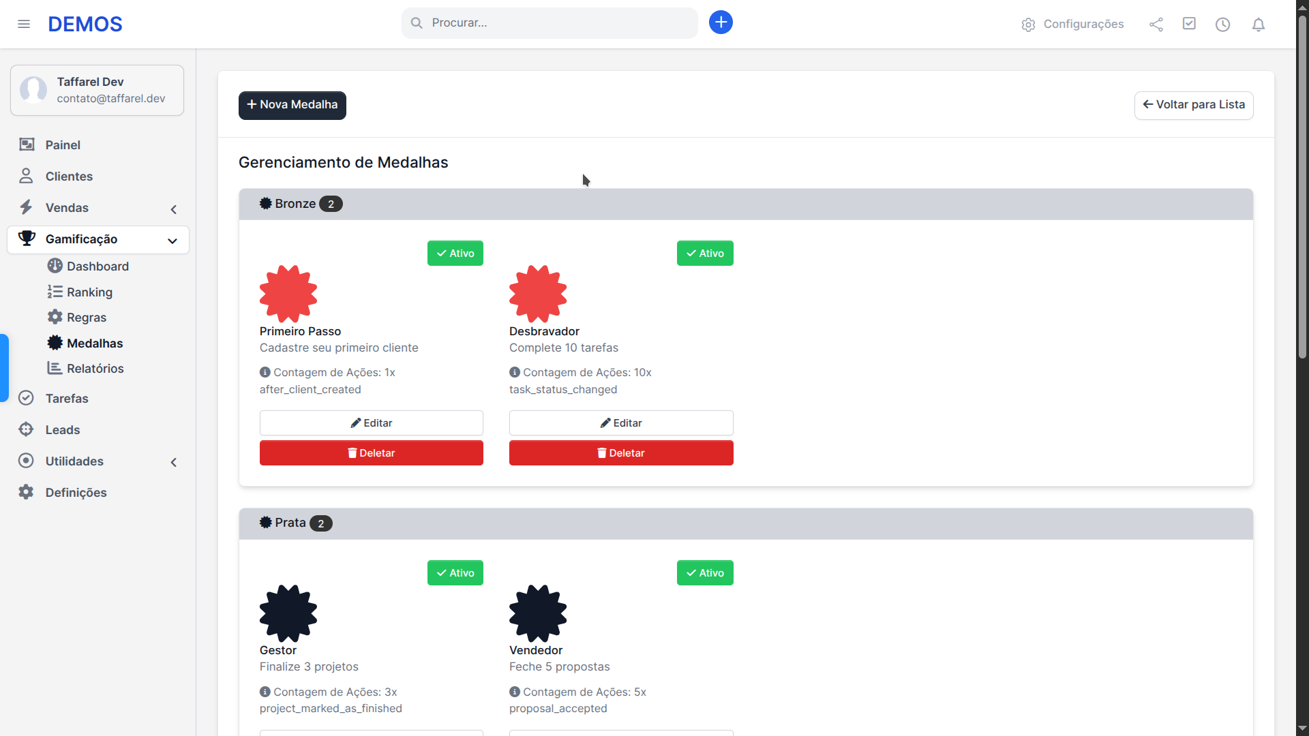Select the Leads sidebar icon
Screen dimensions: 1309x736
pyautogui.click(x=25, y=429)
